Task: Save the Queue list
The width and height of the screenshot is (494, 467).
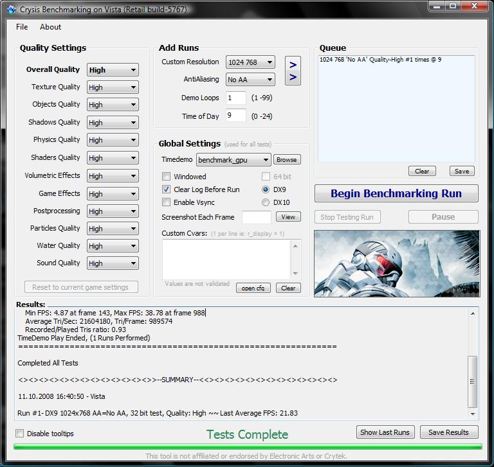Action: (462, 172)
